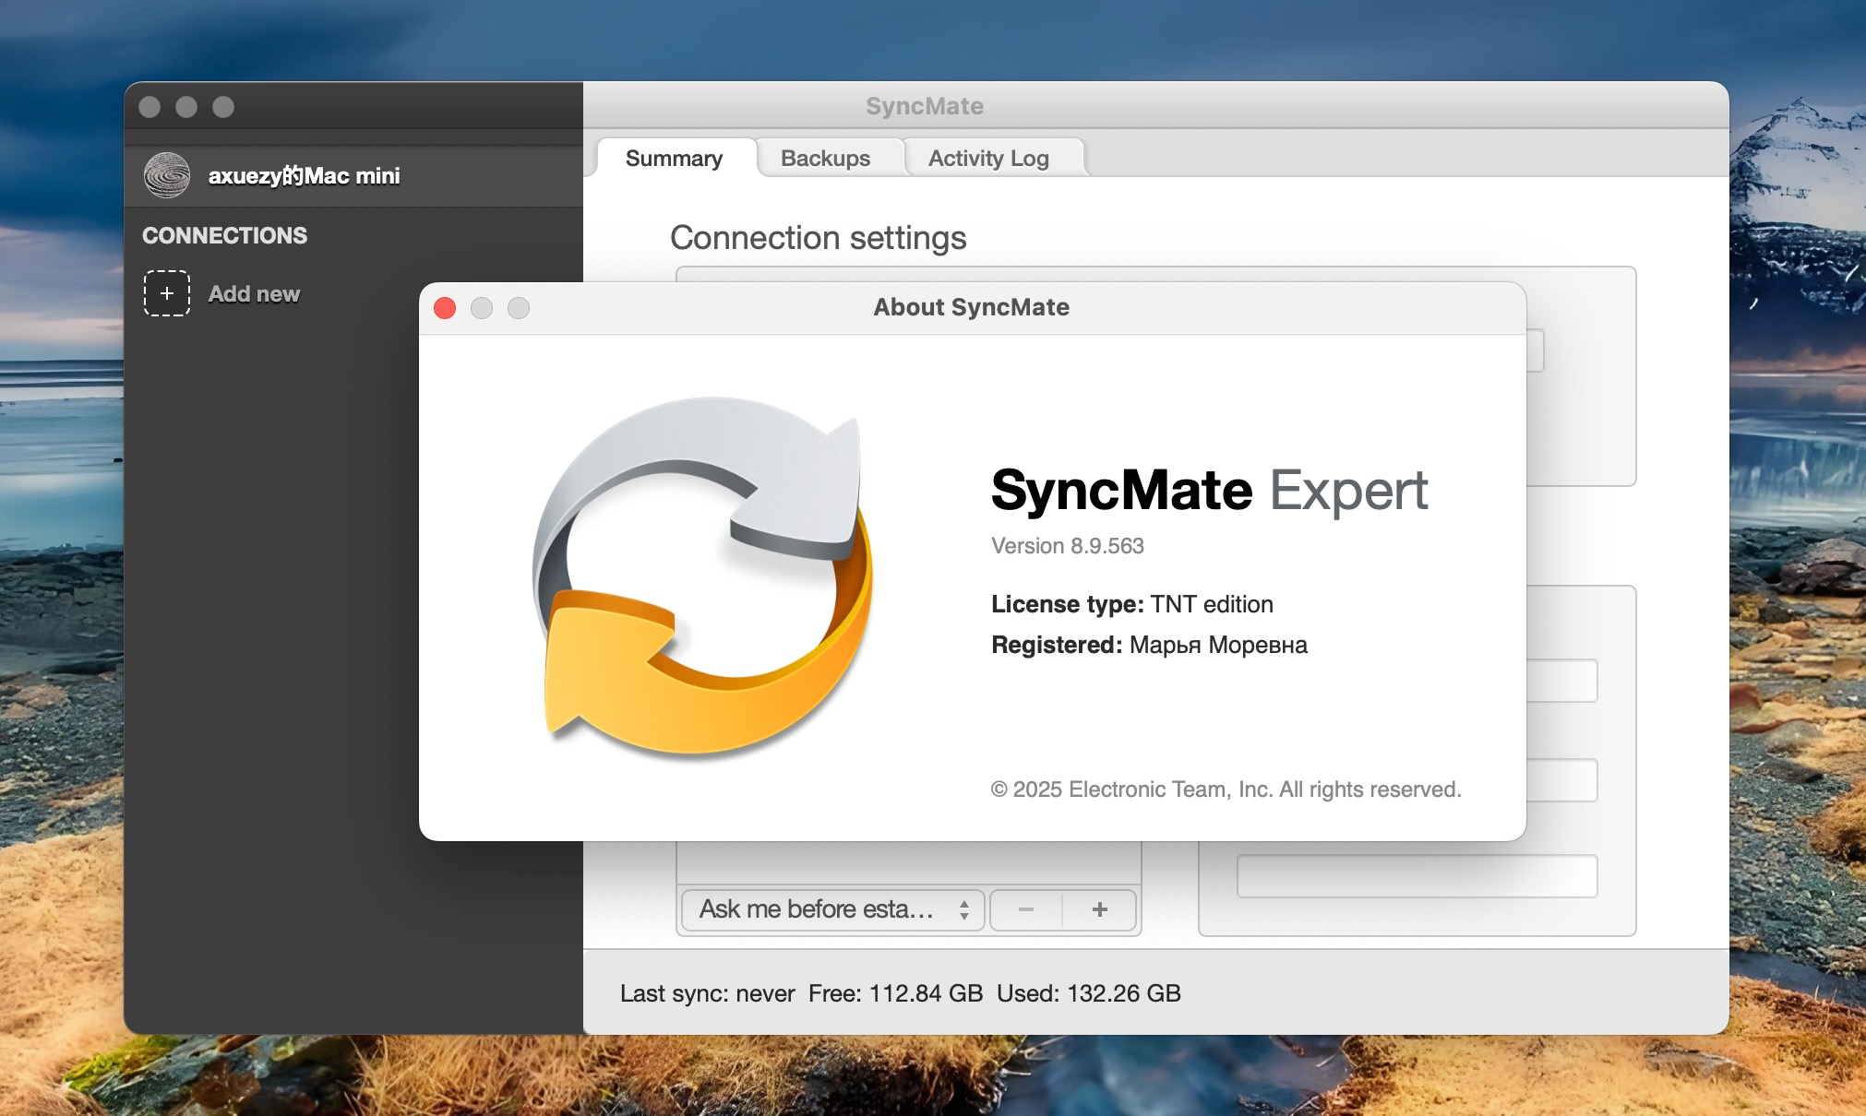The width and height of the screenshot is (1866, 1116).
Task: Switch to the Summary tab
Action: coord(674,158)
